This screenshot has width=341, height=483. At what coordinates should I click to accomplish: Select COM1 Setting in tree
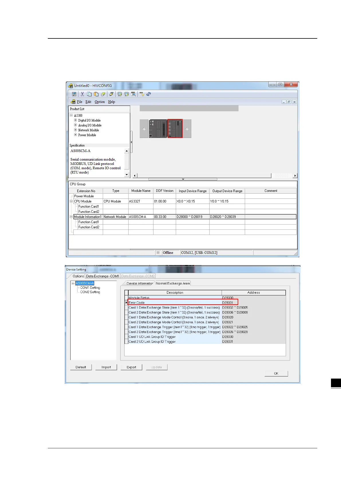(x=90, y=288)
